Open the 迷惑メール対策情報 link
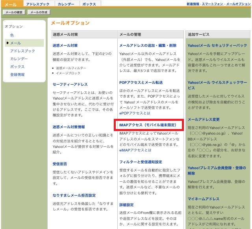252x229 pixels. (69, 127)
